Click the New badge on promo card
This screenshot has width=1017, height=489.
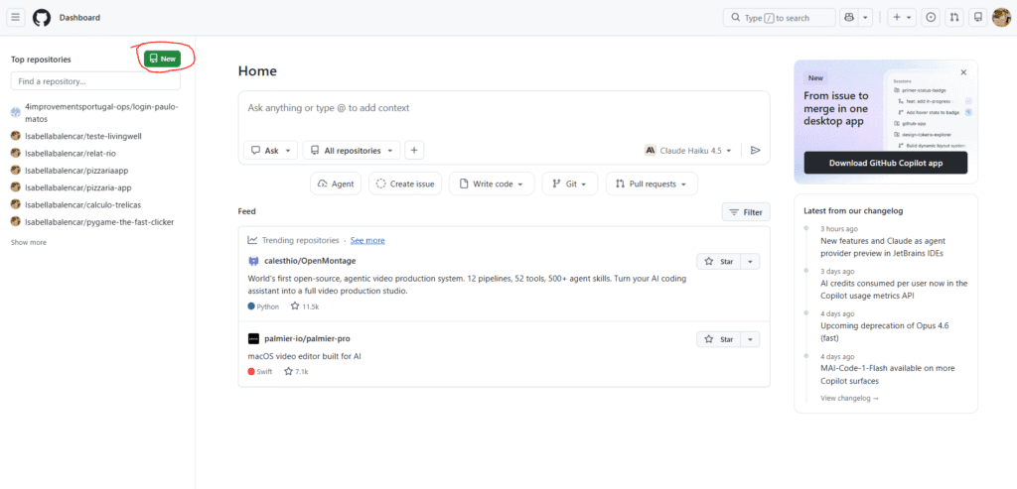click(816, 77)
